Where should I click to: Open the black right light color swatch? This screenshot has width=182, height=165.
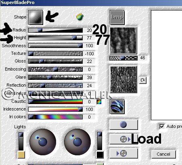click(x=100, y=155)
